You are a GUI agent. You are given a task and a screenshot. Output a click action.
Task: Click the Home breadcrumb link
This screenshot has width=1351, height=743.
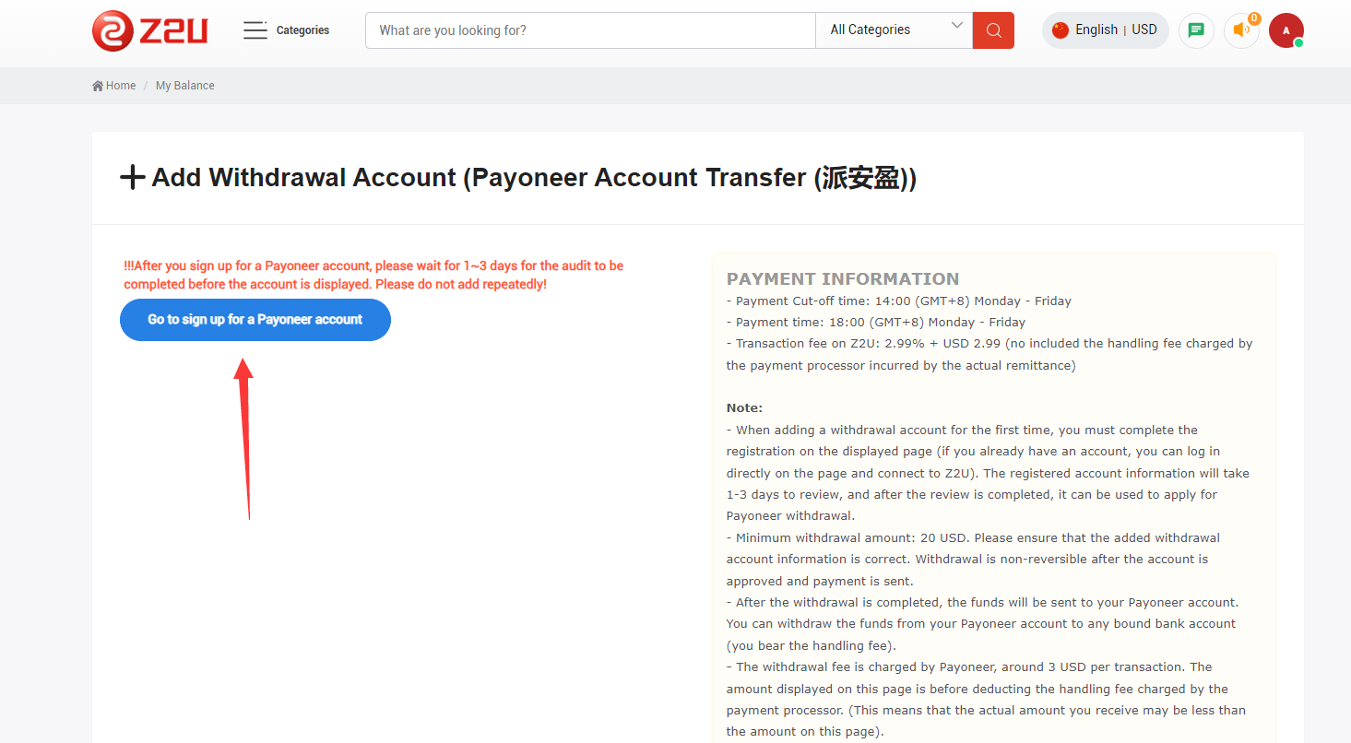click(121, 86)
